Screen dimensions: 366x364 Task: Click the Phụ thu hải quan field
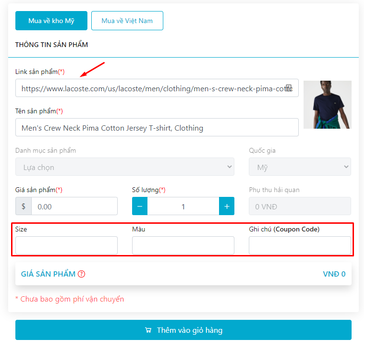[x=300, y=206]
